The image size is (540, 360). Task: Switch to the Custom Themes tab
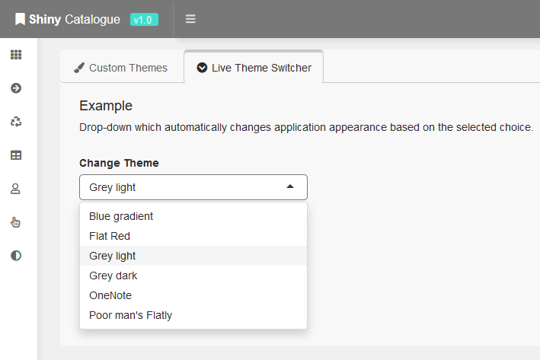coord(121,68)
